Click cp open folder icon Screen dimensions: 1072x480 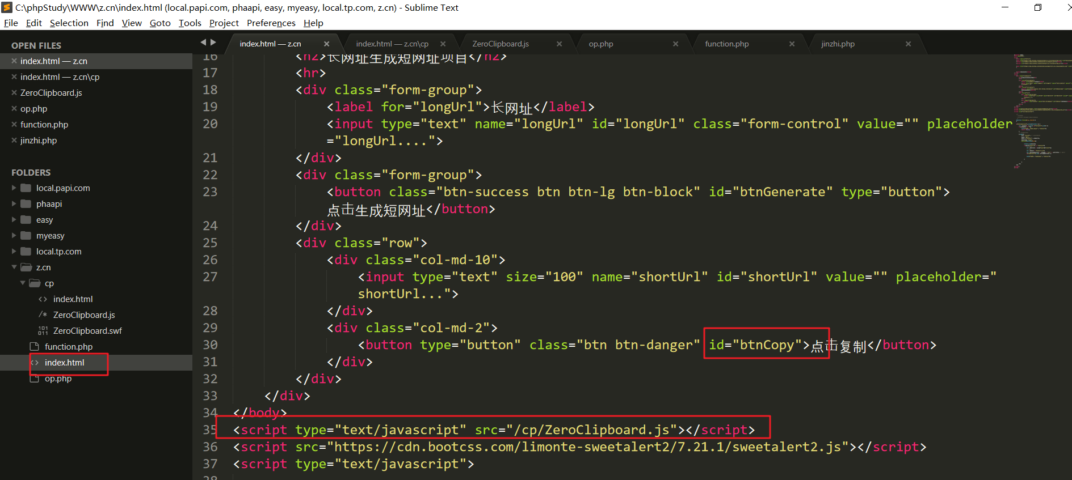tap(35, 283)
